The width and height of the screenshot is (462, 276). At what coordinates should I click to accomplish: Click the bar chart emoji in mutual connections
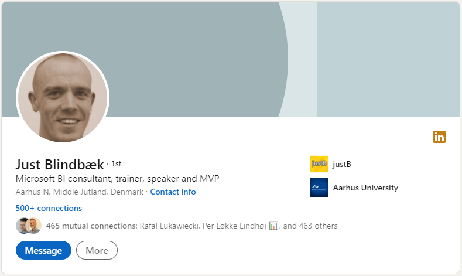click(274, 226)
